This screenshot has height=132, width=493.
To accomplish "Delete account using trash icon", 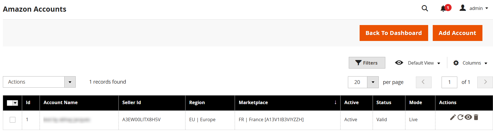I will (476, 117).
